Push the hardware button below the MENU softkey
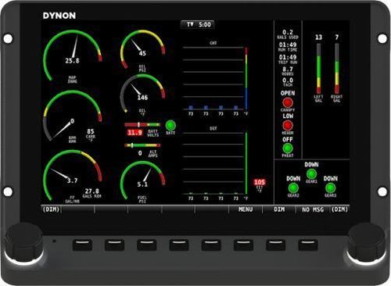Screen dimensions: 391x286 click(x=243, y=245)
